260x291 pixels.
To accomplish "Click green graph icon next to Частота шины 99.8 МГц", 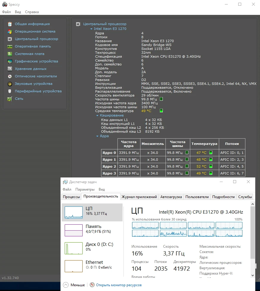I will coord(161,99).
